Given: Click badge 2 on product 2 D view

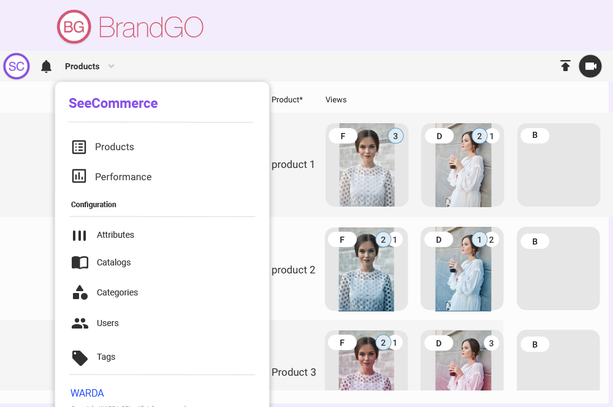Looking at the screenshot, I should point(492,240).
